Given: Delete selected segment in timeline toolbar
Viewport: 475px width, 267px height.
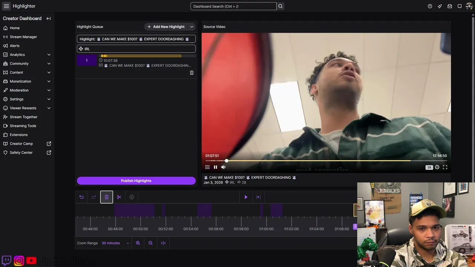Looking at the screenshot, I should coord(107,197).
